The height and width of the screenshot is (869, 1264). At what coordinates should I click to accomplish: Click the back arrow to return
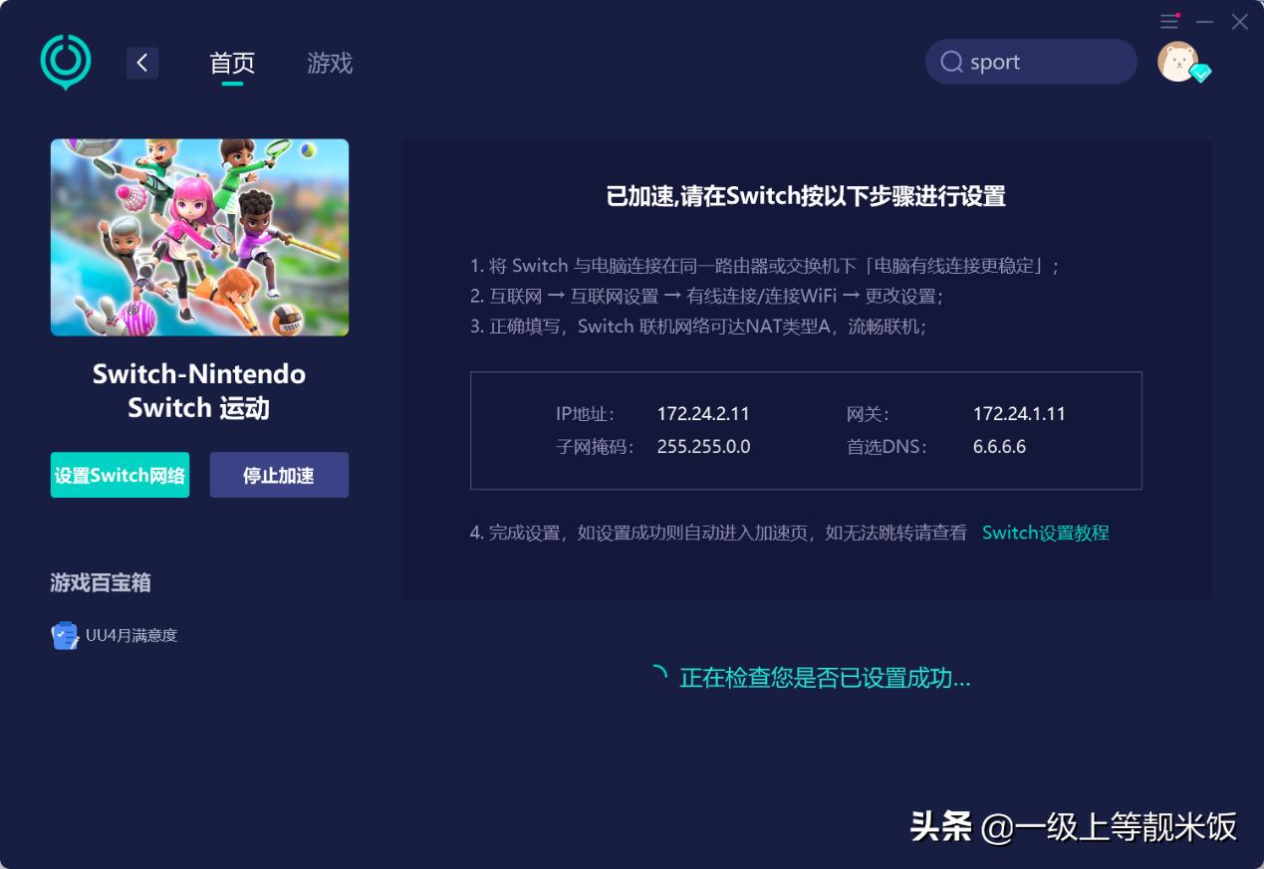tap(141, 62)
